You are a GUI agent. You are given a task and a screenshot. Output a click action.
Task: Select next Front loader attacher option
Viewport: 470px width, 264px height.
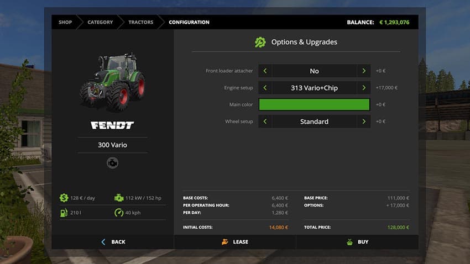pos(364,71)
